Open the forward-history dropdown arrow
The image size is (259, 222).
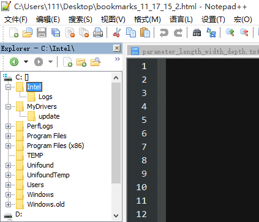click(x=50, y=62)
